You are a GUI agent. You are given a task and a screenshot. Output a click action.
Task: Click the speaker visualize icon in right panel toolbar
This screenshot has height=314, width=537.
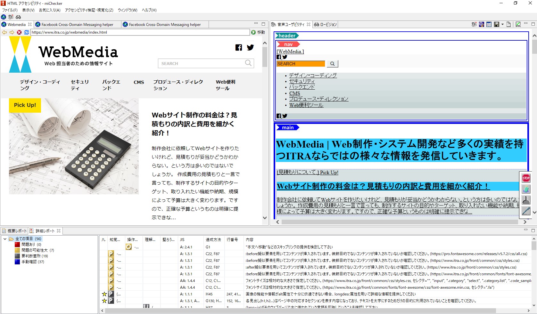coord(474,24)
